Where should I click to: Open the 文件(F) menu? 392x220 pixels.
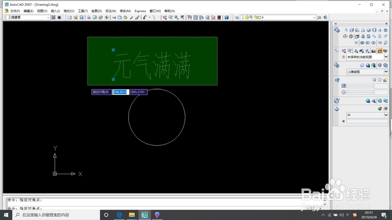pyautogui.click(x=15, y=11)
